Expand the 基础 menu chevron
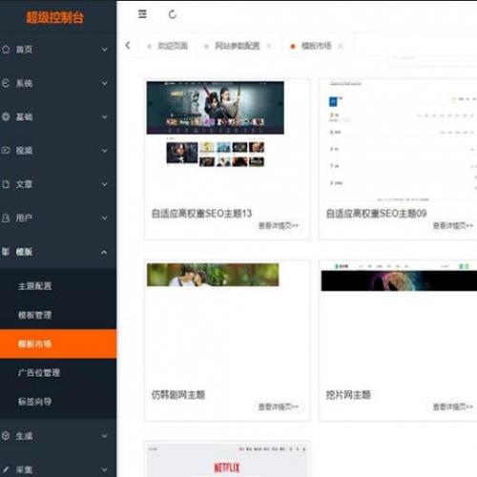The width and height of the screenshot is (477, 477). (x=104, y=117)
